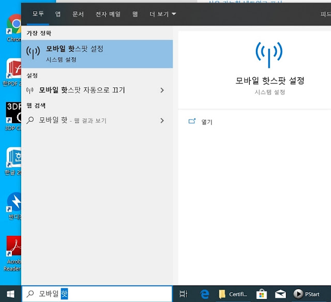Launch Microsoft Edge from the taskbar
The image size is (331, 302).
point(205,294)
